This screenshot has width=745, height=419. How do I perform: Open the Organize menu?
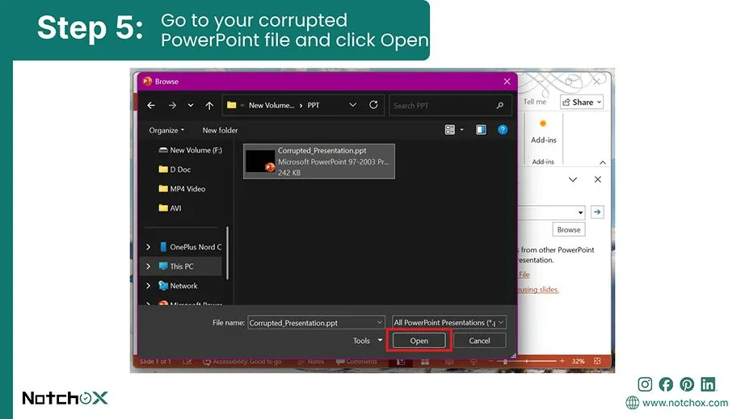(166, 130)
